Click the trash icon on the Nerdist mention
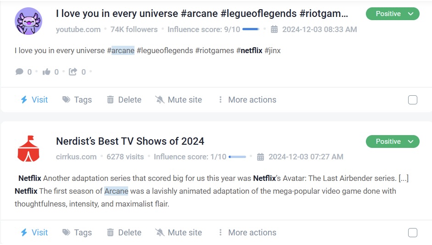 tap(110, 232)
